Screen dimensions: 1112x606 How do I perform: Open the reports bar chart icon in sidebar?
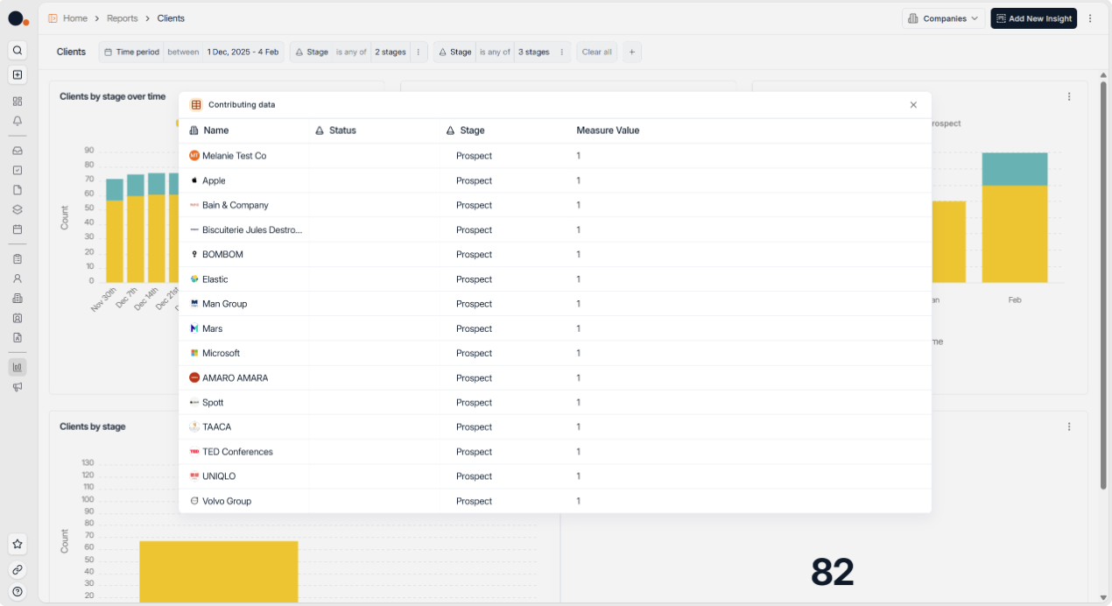(x=18, y=367)
